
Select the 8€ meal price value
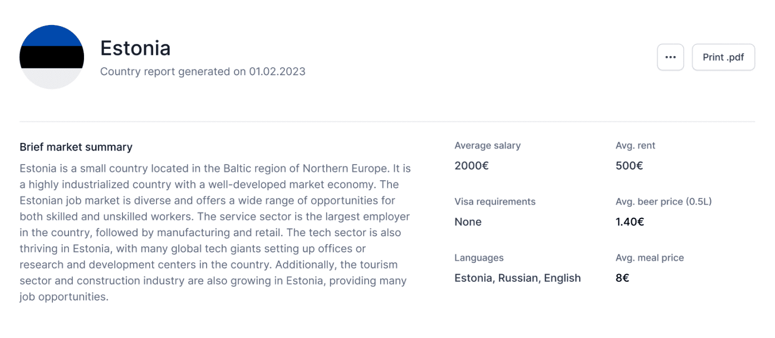point(622,278)
